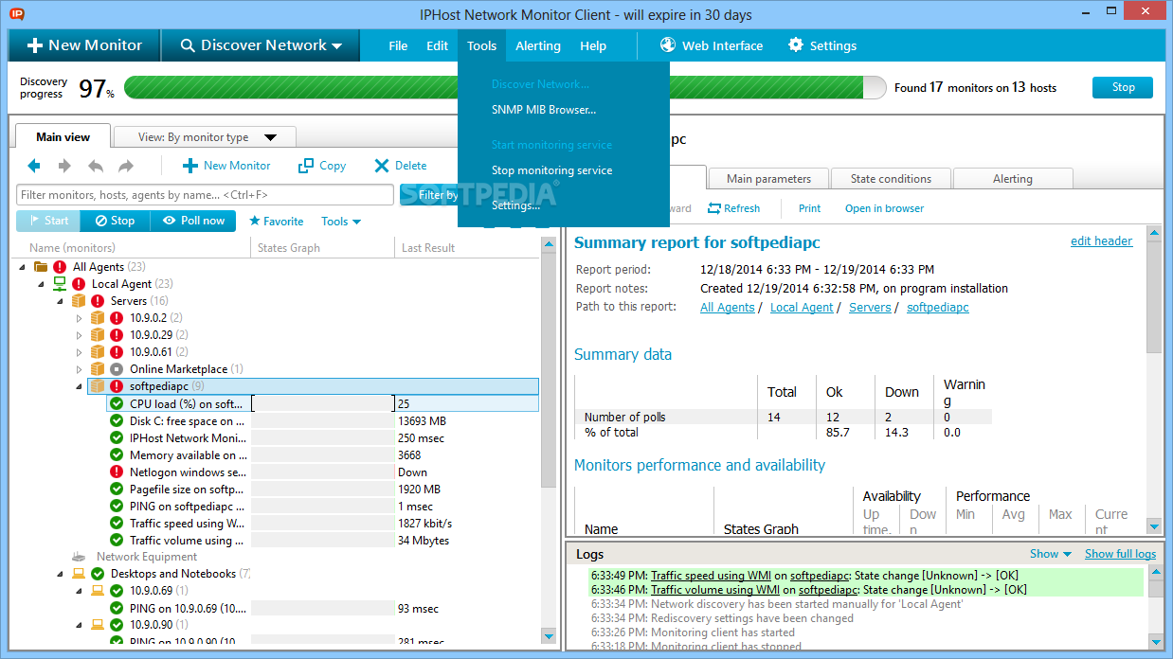Switch to the Main parameters tab
This screenshot has height=659, width=1173.
tap(768, 179)
